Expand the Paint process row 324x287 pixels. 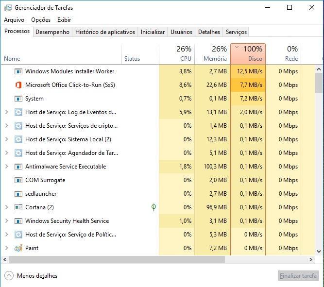pos(7,248)
